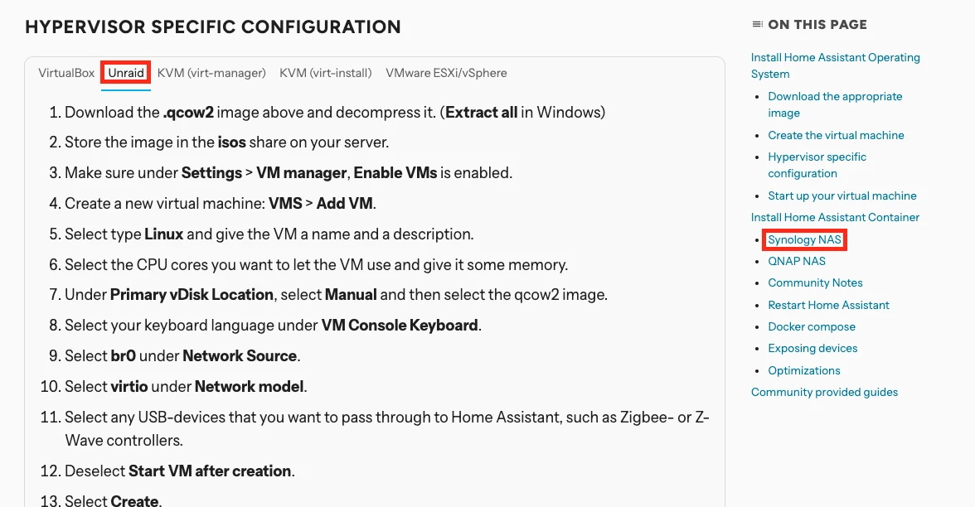Open Install Home Assistant Operating System link
Viewport: 975px width, 507px height.
coord(835,57)
